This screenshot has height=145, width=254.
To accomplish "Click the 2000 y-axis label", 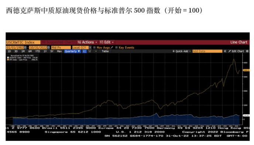I will [246, 91].
